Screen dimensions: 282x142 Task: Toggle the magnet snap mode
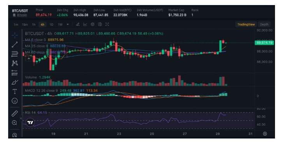(15, 135)
